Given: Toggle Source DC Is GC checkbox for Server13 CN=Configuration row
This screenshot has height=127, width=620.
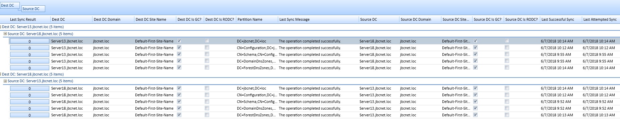Looking at the screenshot, I should 475,47.
